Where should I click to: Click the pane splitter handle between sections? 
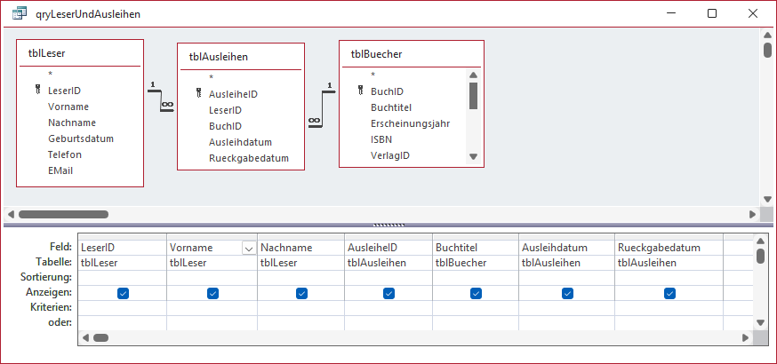coord(388,225)
